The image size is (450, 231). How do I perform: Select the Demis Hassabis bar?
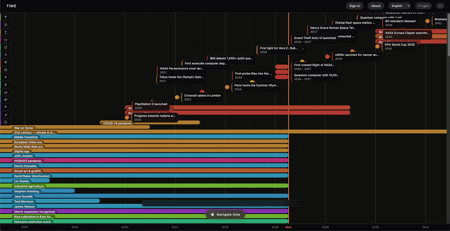144,165
